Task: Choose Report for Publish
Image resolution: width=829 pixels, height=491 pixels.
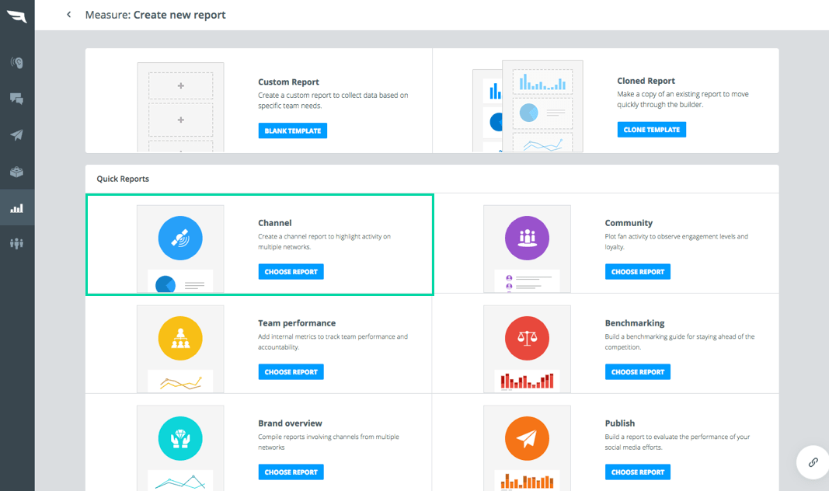Action: tap(638, 472)
